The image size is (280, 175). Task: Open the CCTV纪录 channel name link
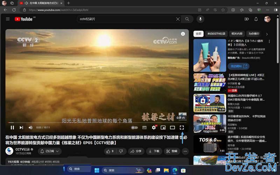pos(22,149)
